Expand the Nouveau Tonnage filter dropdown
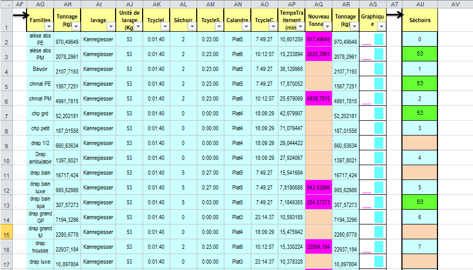 (x=327, y=26)
